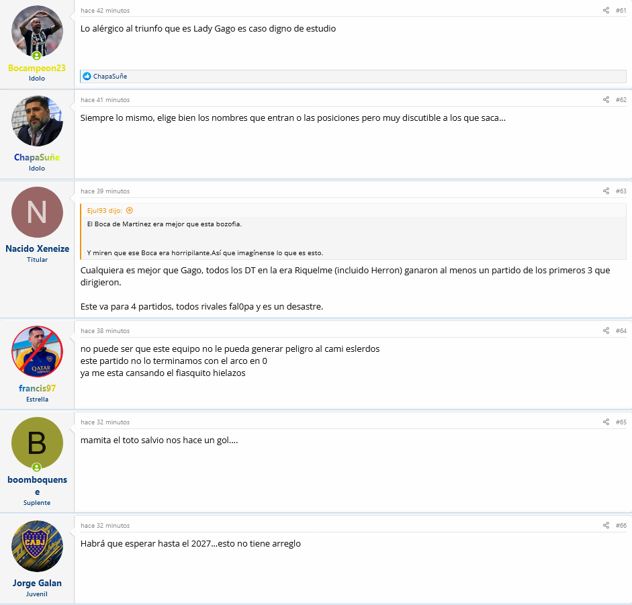Image resolution: width=632 pixels, height=605 pixels.
Task: Open post number #61 permalink
Action: click(x=621, y=11)
